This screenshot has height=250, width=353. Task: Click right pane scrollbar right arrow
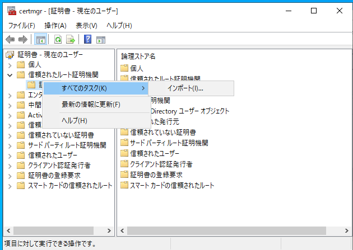coord(346,230)
